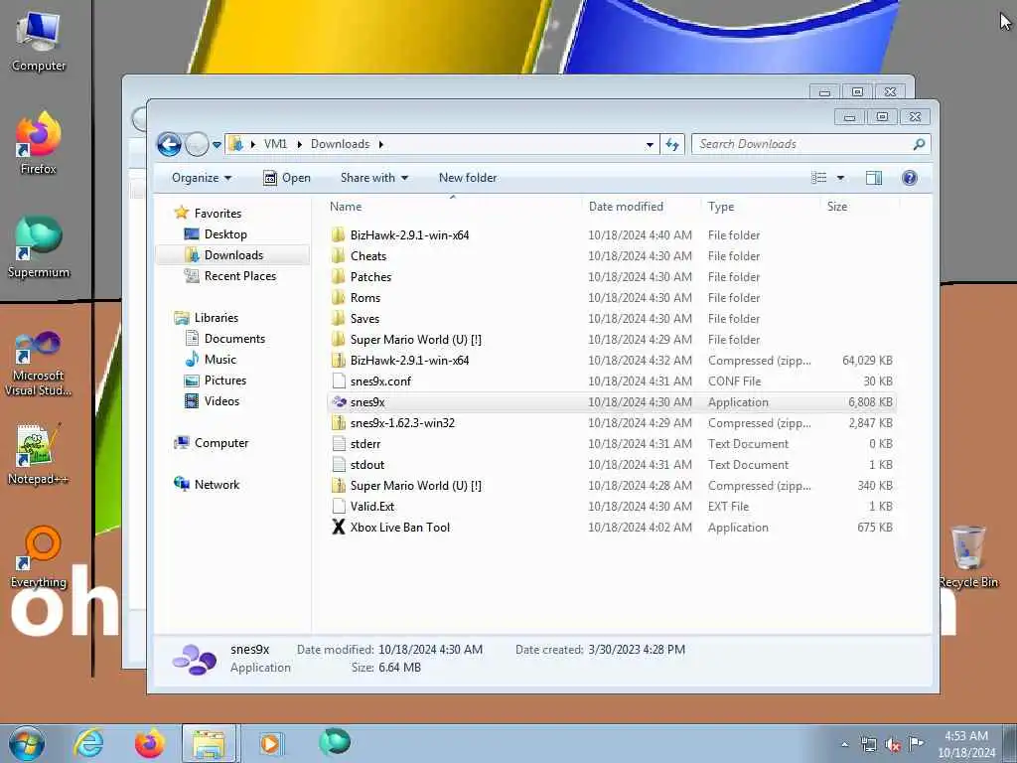The height and width of the screenshot is (763, 1017).
Task: Select the Computer desktop icon
Action: (39, 40)
